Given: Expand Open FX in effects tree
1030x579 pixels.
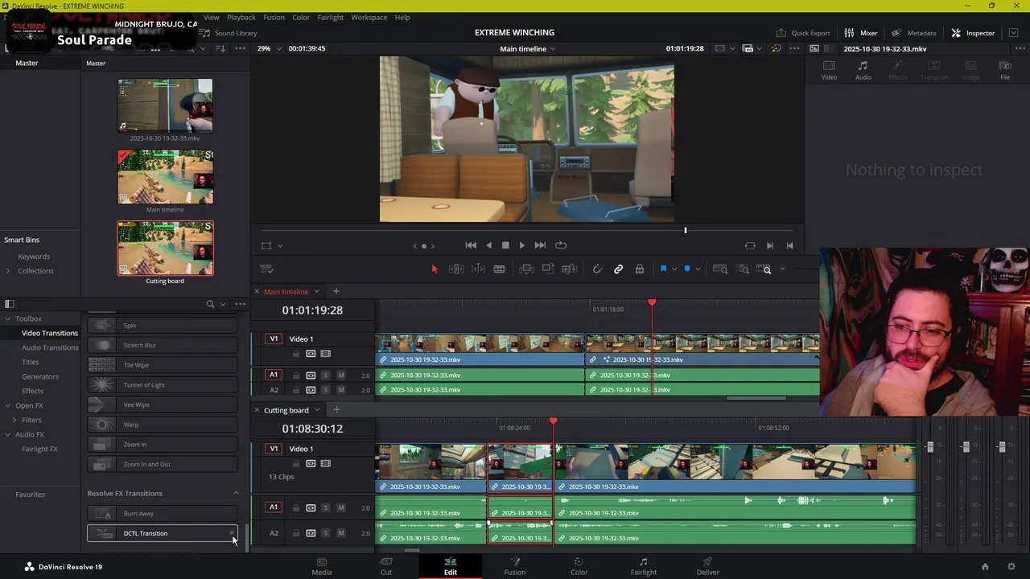Looking at the screenshot, I should pos(8,405).
